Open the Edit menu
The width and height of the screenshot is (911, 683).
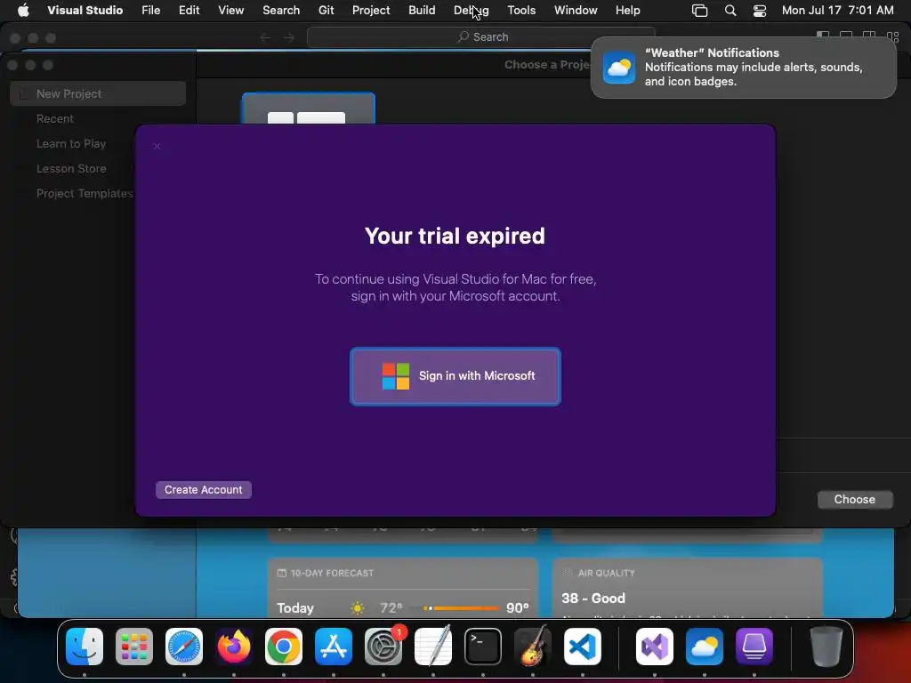pos(189,11)
